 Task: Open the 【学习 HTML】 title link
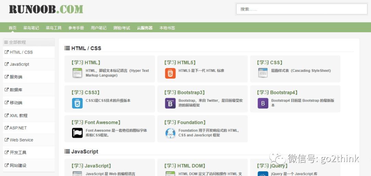(86, 63)
